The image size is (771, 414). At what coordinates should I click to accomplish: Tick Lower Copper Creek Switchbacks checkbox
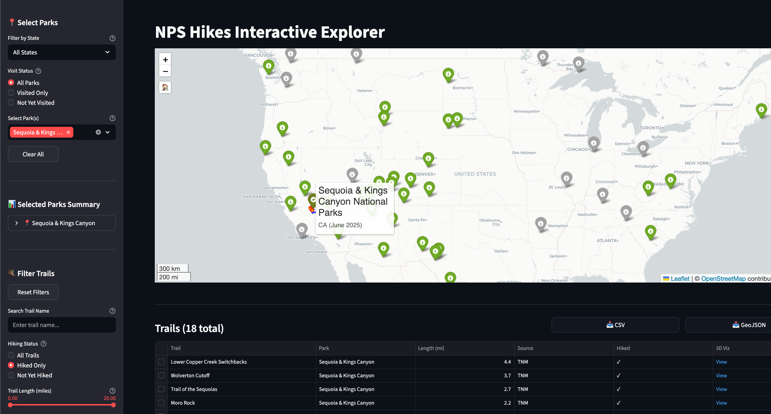tap(161, 362)
